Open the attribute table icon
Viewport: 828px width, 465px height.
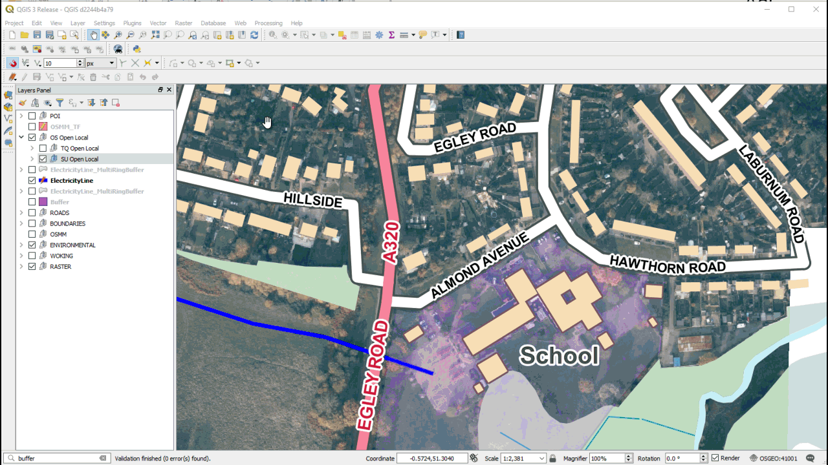click(x=354, y=35)
